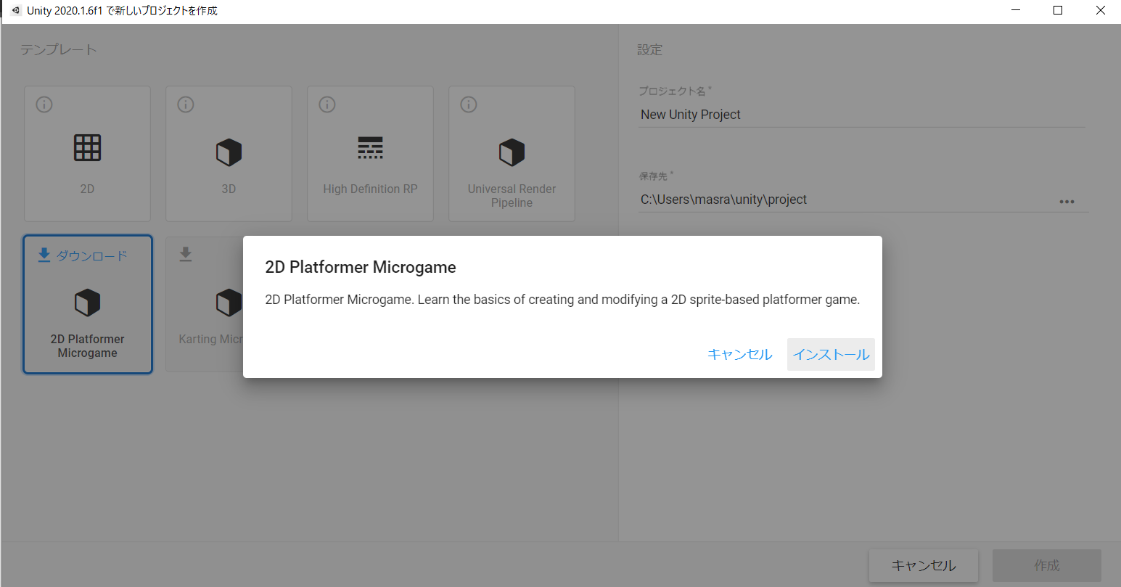Edit the New Unity Project name field
The width and height of the screenshot is (1121, 587).
pos(862,115)
